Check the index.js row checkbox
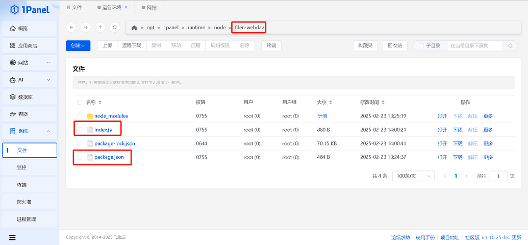The width and height of the screenshot is (528, 245). 80,130
